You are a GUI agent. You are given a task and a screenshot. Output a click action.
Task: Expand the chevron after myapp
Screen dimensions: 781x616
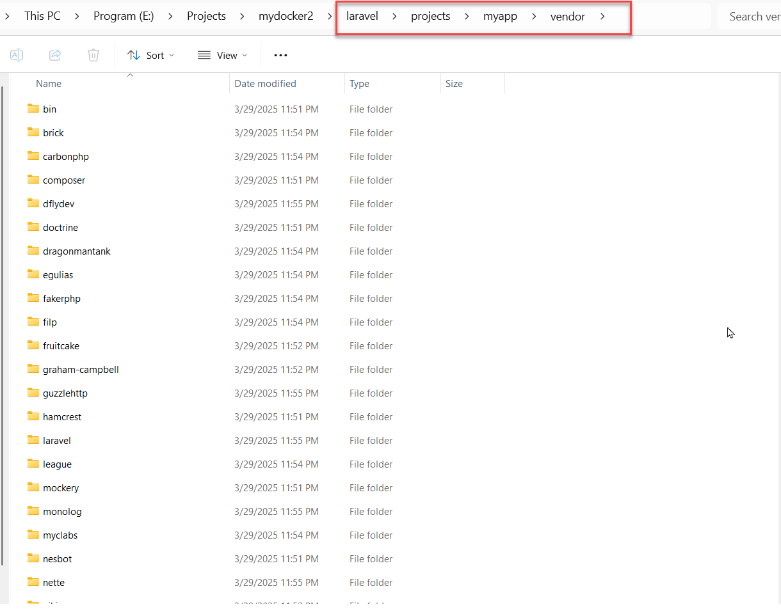click(x=534, y=16)
